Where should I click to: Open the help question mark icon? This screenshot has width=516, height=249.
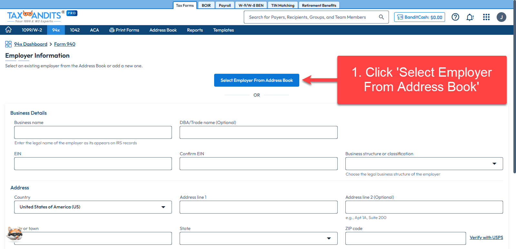455,17
